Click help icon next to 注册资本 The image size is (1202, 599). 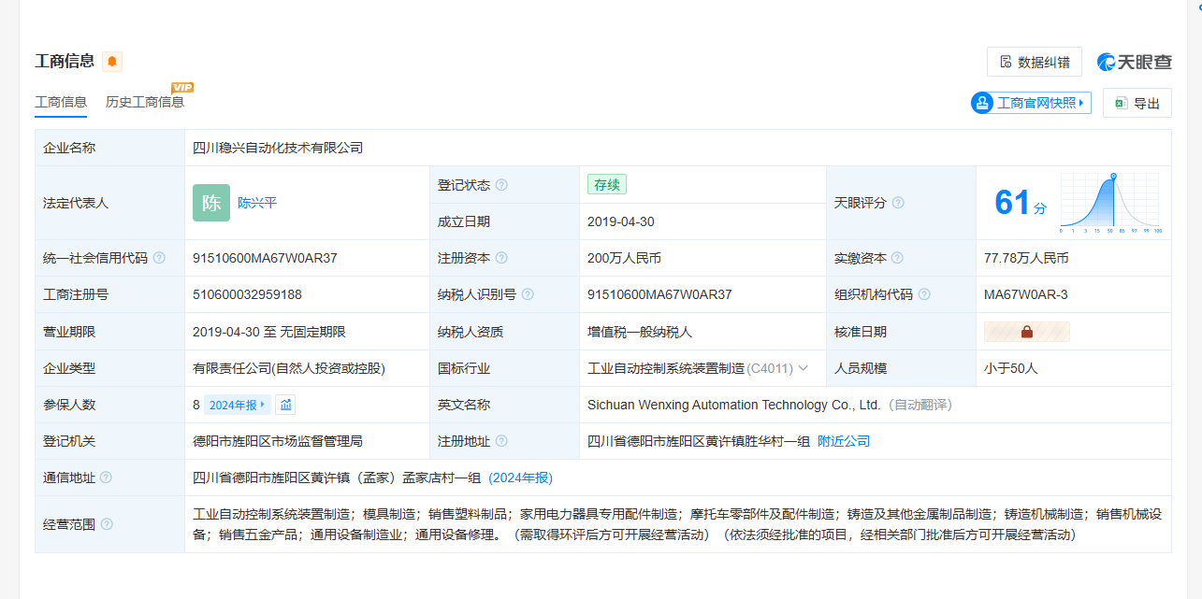click(501, 258)
